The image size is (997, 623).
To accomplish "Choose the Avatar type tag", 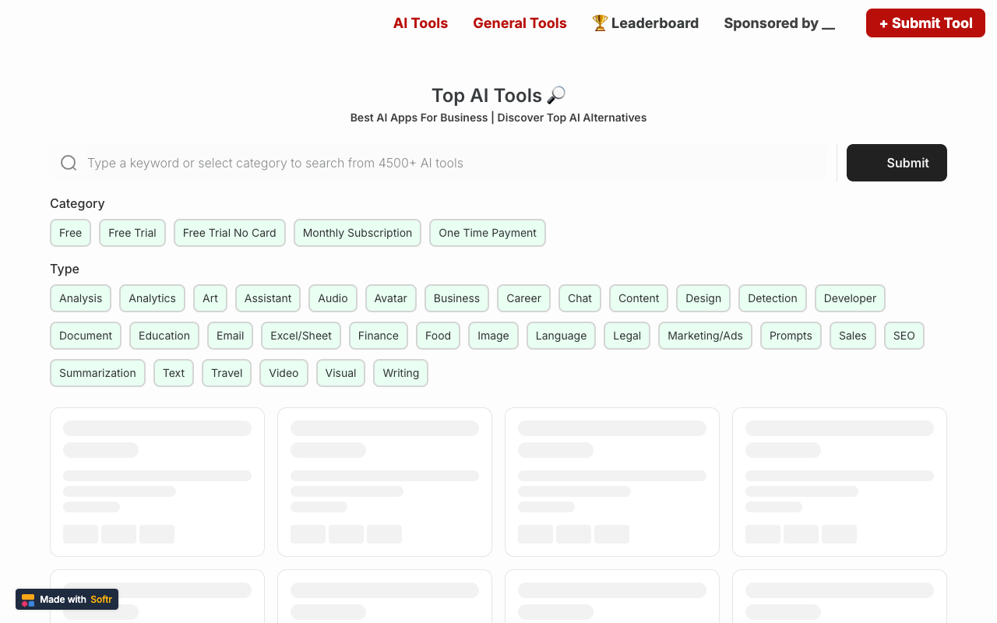I will point(391,298).
